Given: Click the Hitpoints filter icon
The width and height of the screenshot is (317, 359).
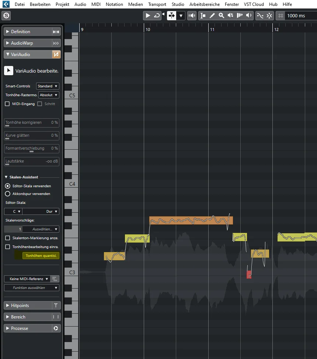Looking at the screenshot, I should coord(56,306).
